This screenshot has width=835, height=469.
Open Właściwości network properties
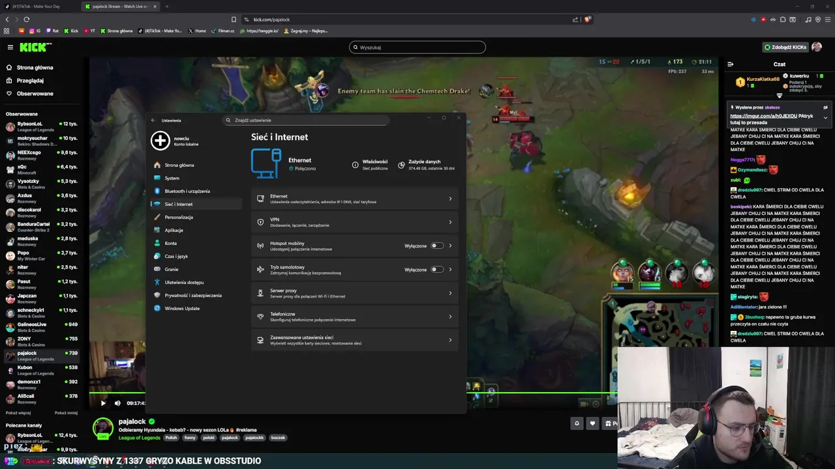click(370, 165)
